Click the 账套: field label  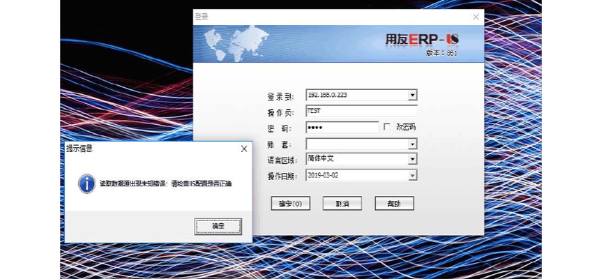click(279, 145)
